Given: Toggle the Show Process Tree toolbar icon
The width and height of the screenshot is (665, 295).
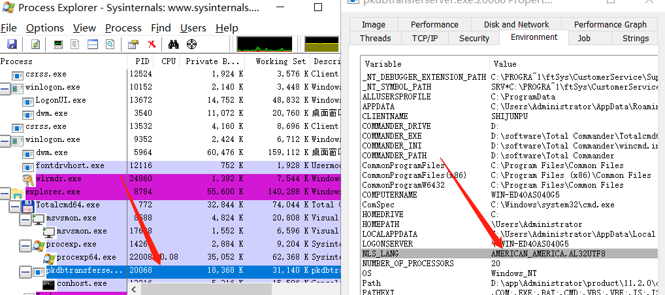Looking at the screenshot, I should coord(75,44).
